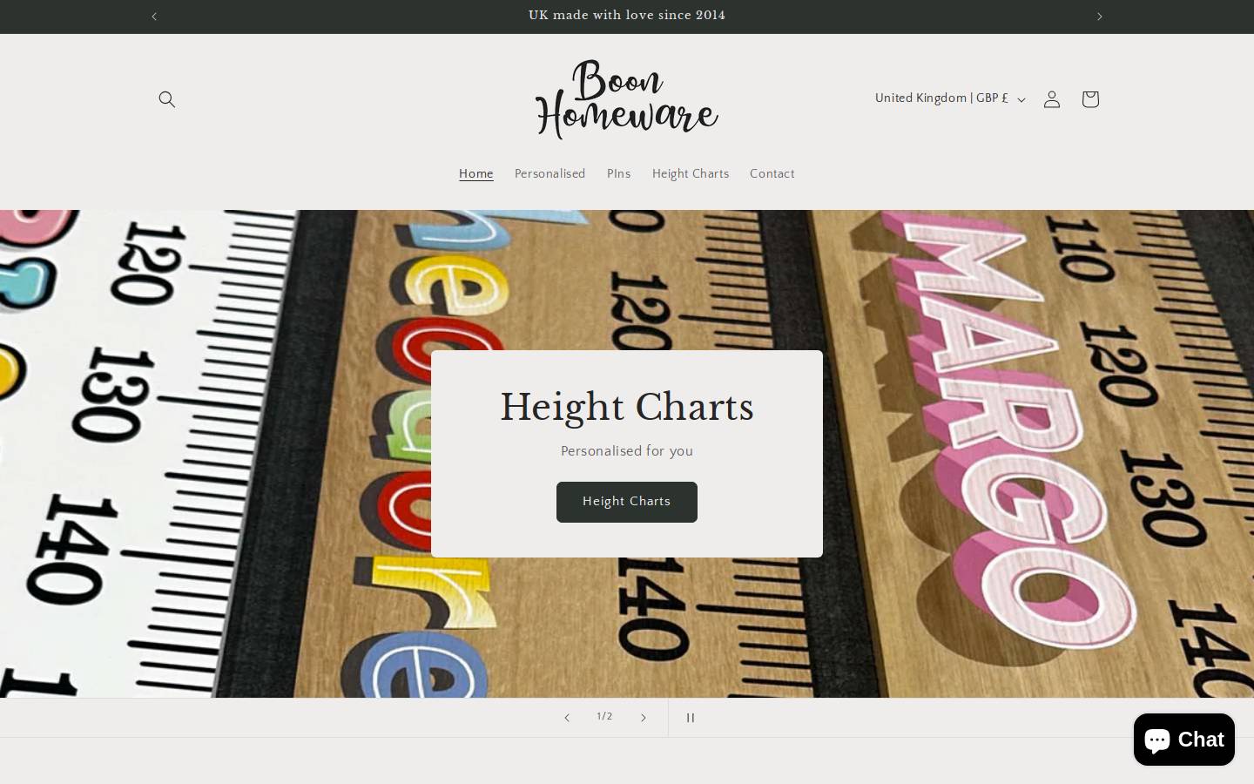Click the 1/2 slide counter
The image size is (1254, 784).
pos(604,717)
